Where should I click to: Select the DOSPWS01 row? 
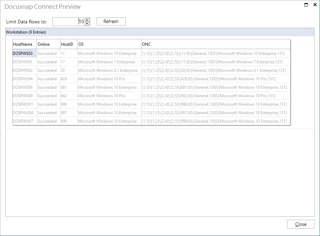pos(24,62)
